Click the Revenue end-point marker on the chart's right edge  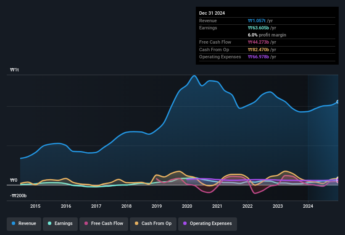click(x=337, y=102)
